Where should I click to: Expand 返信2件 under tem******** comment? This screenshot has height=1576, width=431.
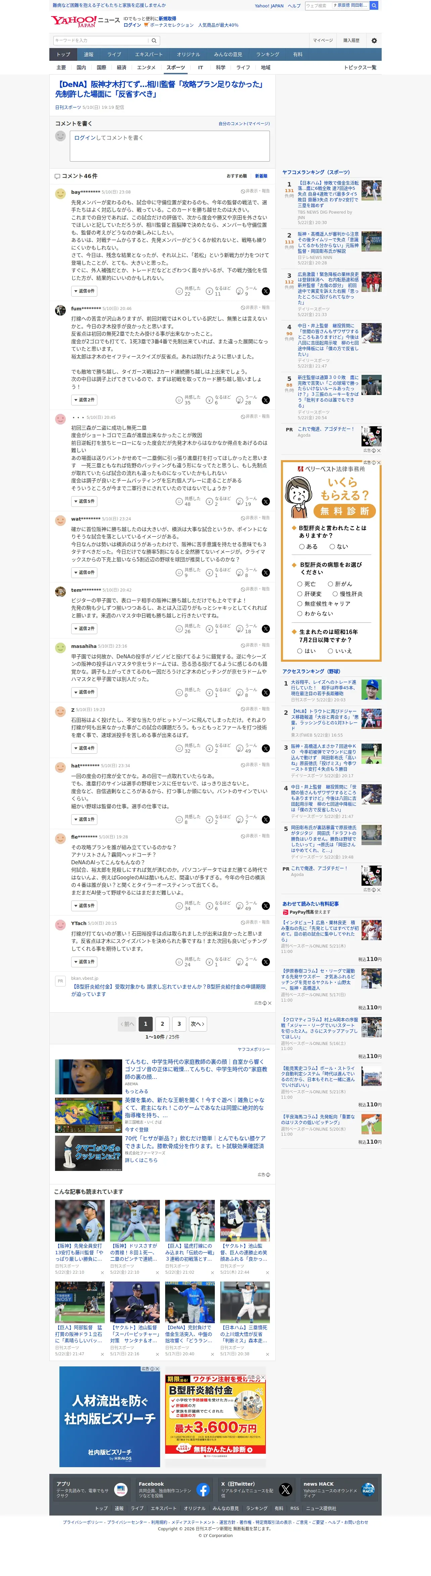pyautogui.click(x=84, y=629)
